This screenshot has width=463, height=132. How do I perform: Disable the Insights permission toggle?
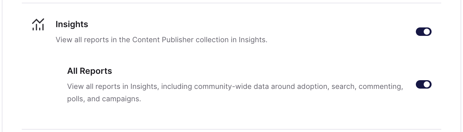point(424,32)
